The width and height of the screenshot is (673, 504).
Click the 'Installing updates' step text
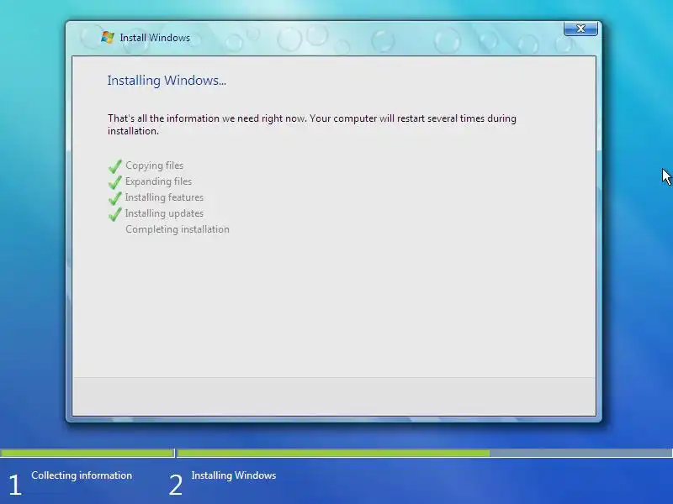coord(164,213)
